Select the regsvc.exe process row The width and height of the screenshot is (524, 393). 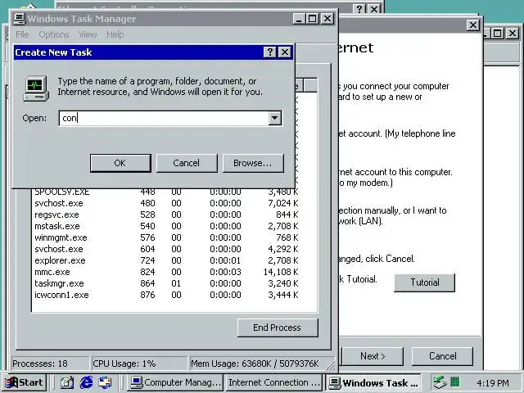[166, 215]
